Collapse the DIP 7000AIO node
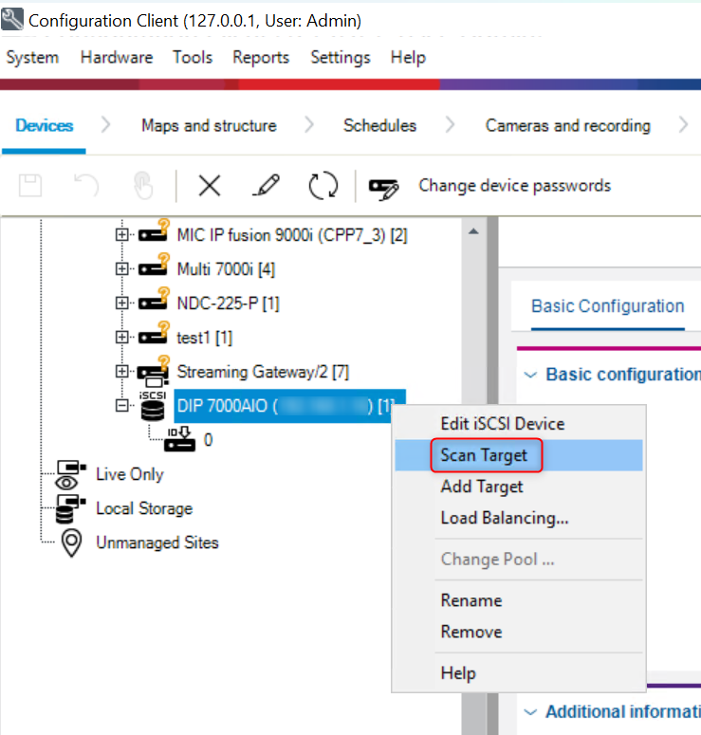701x735 pixels. [122, 406]
